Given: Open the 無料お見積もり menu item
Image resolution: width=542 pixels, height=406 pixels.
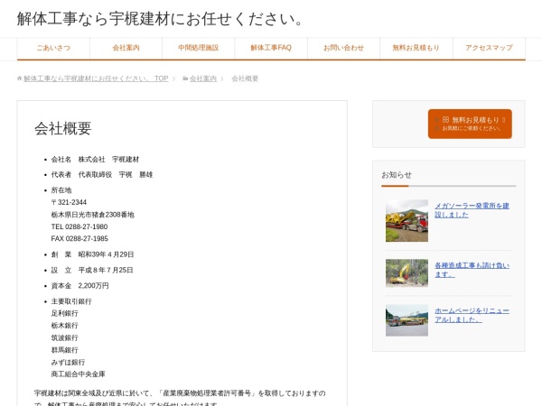Looking at the screenshot, I should [416, 48].
